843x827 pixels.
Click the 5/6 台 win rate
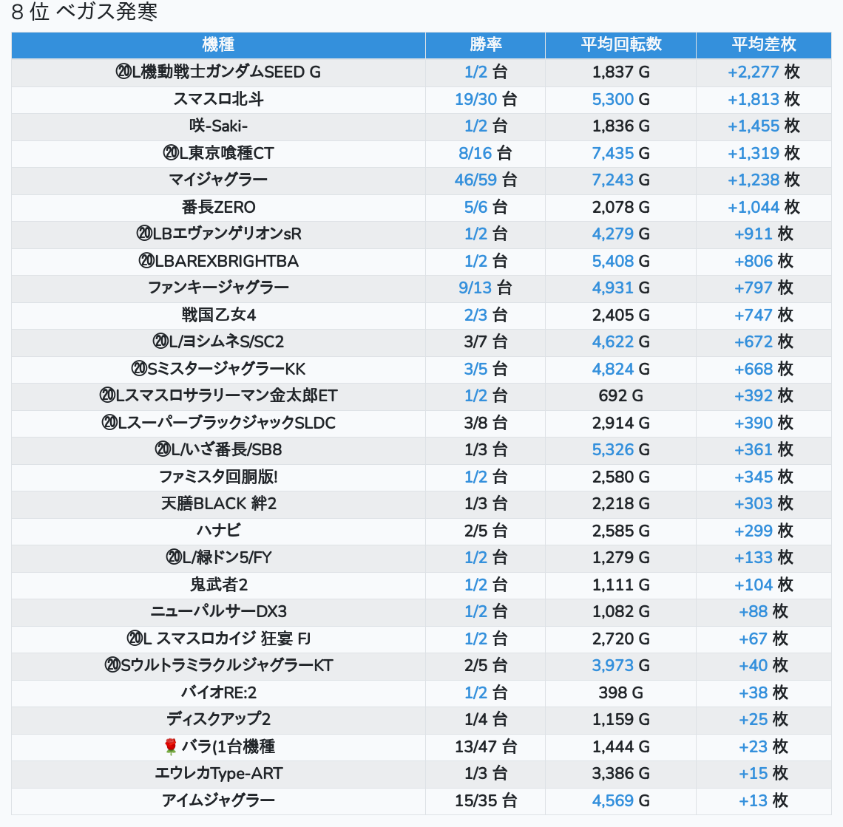pyautogui.click(x=486, y=207)
